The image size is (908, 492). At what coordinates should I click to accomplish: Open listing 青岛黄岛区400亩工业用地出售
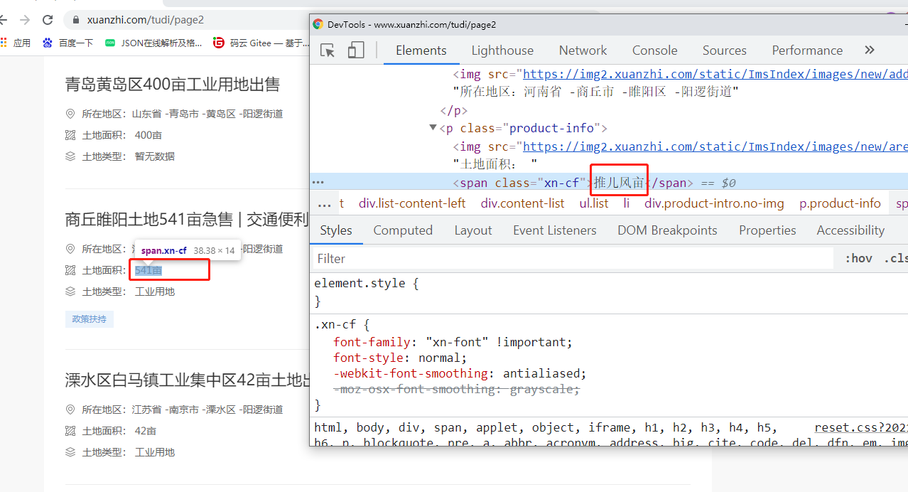(x=173, y=85)
